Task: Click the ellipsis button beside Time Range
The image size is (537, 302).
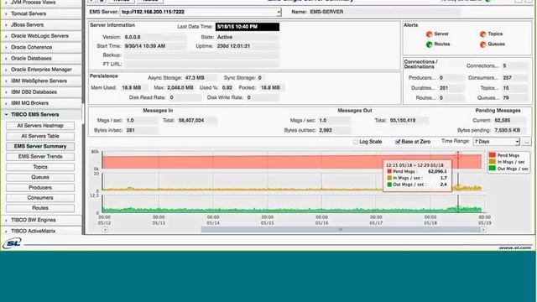Action: click(527, 142)
